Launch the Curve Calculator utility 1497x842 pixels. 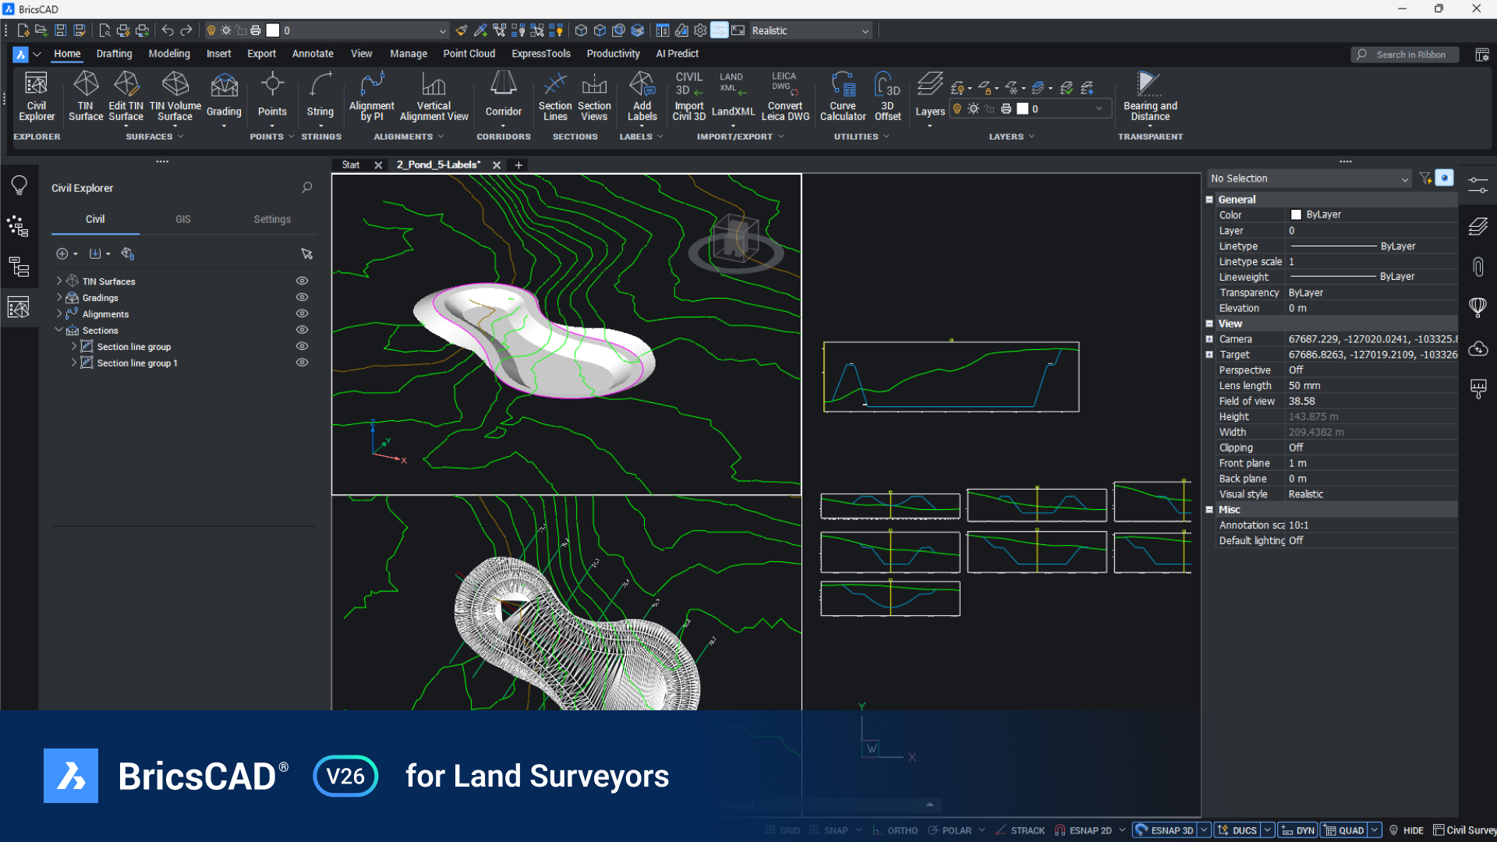843,95
